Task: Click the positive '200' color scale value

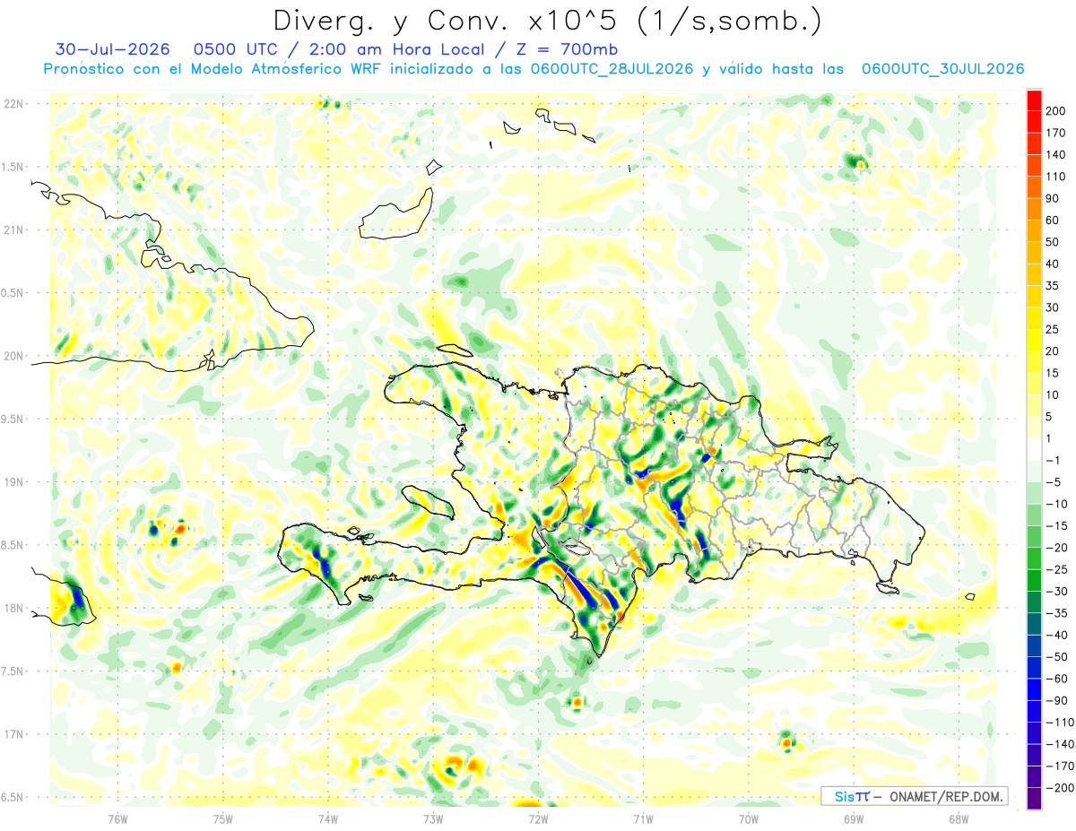Action: 1055,111
